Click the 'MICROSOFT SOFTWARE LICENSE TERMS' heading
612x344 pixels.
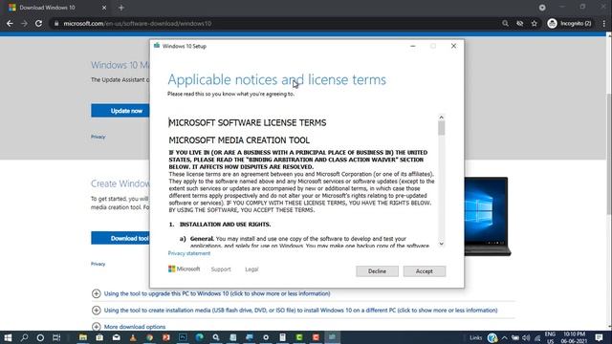(x=248, y=123)
